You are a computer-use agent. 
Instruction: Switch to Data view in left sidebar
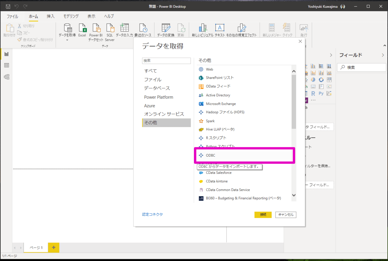pos(6,65)
